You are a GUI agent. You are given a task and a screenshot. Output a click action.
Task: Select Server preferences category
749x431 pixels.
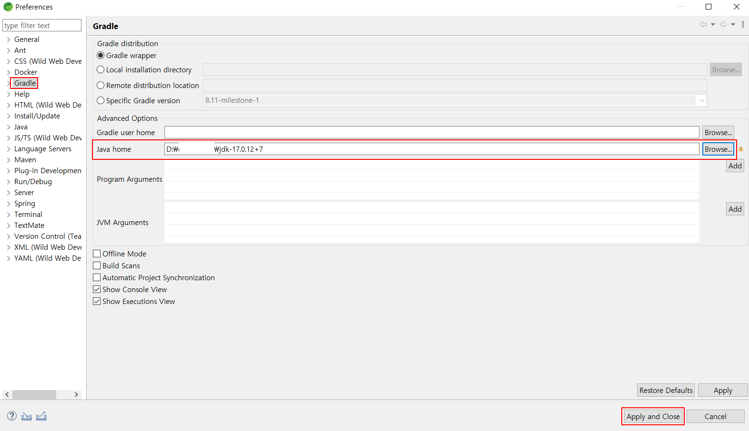click(x=24, y=193)
